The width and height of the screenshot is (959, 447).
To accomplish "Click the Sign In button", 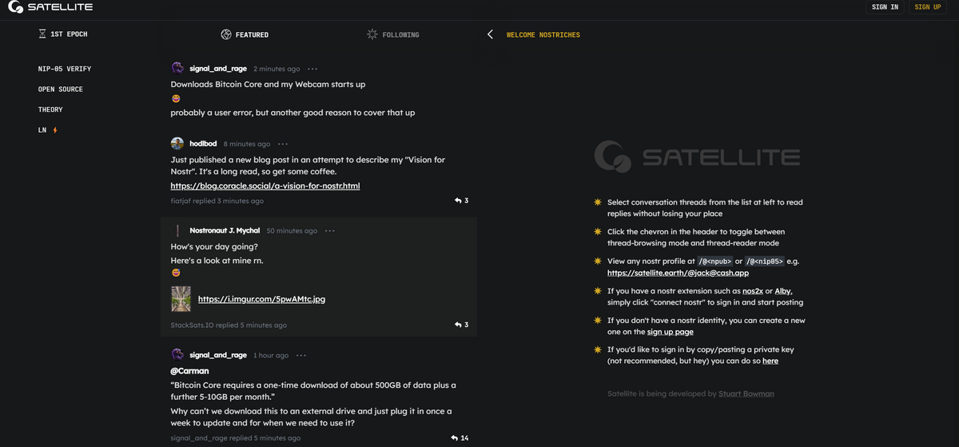I will pos(885,7).
